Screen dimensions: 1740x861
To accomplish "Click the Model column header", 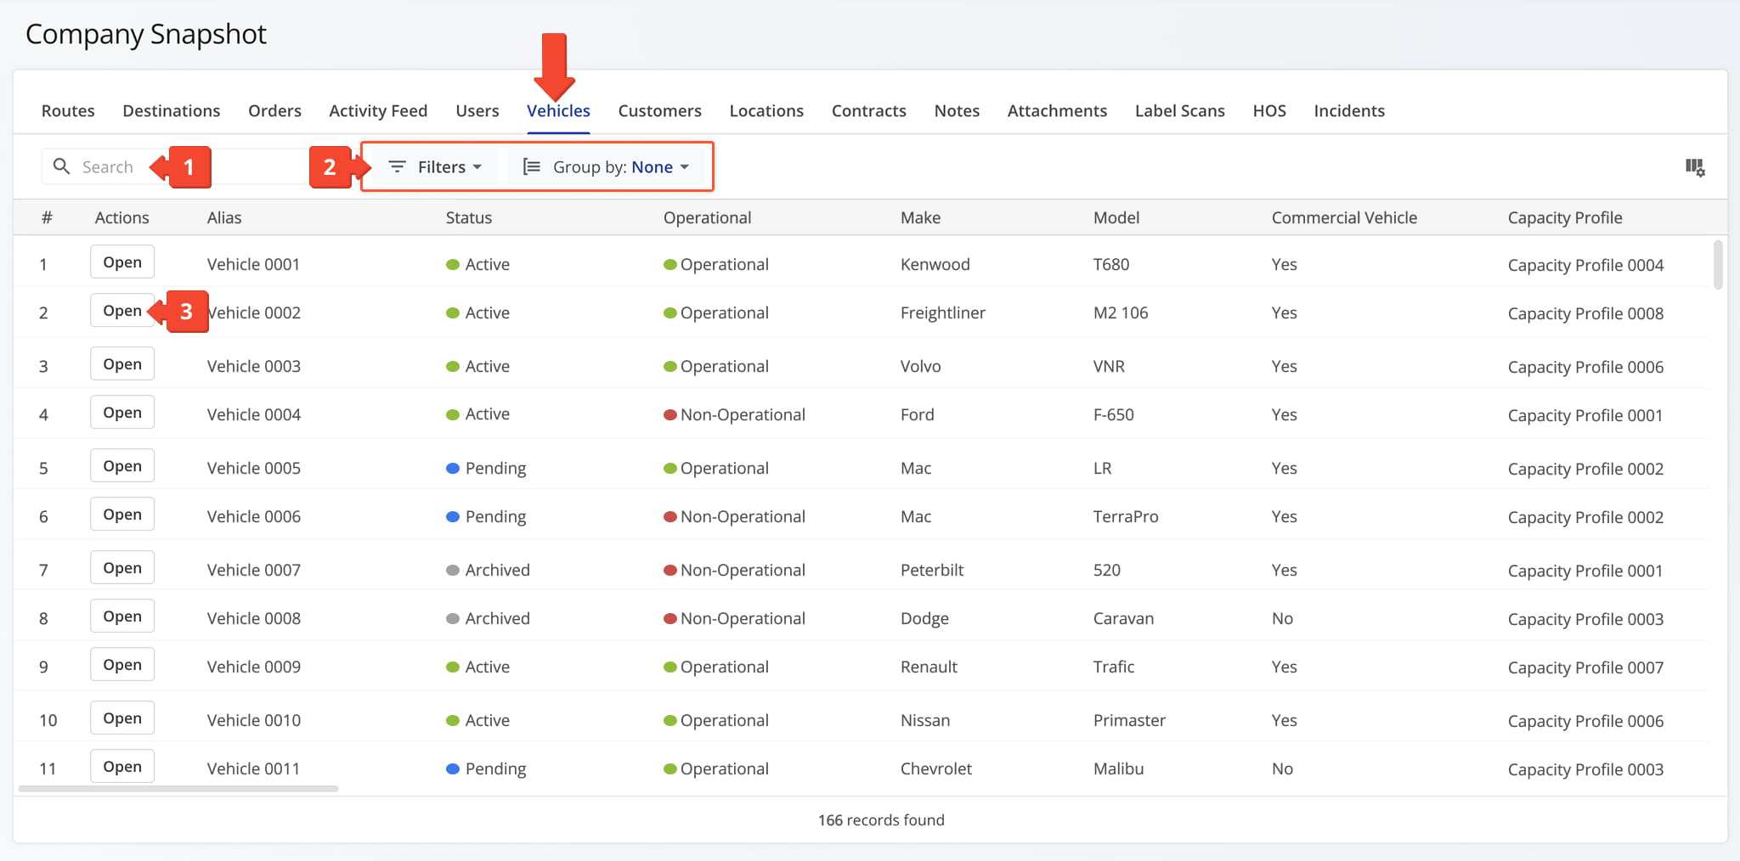I will coord(1116,217).
